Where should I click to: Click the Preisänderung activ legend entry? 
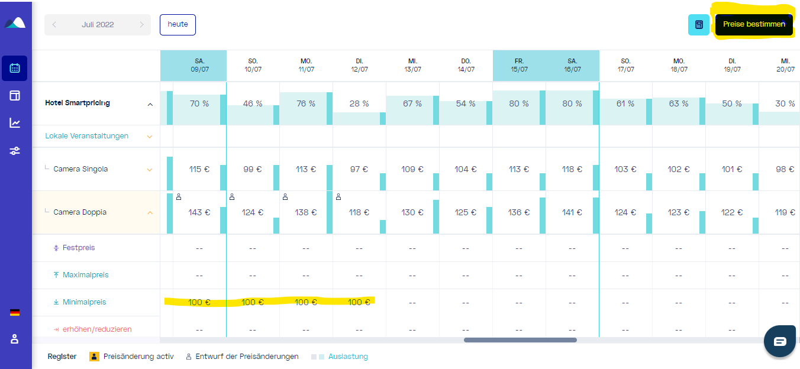pyautogui.click(x=131, y=357)
